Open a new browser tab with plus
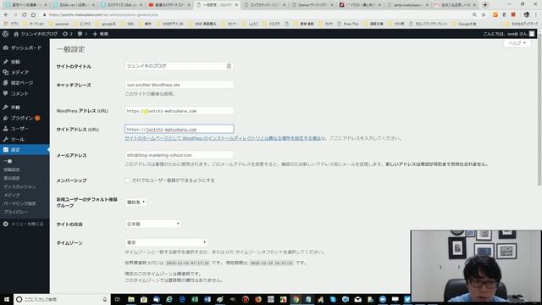 pyautogui.click(x=485, y=5)
